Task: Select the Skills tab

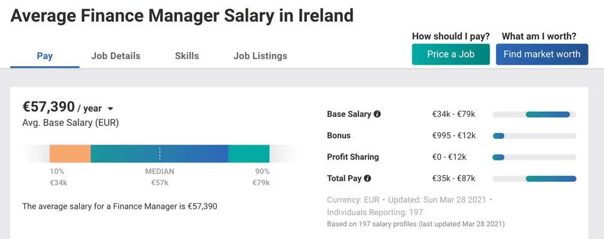Action: pos(187,56)
